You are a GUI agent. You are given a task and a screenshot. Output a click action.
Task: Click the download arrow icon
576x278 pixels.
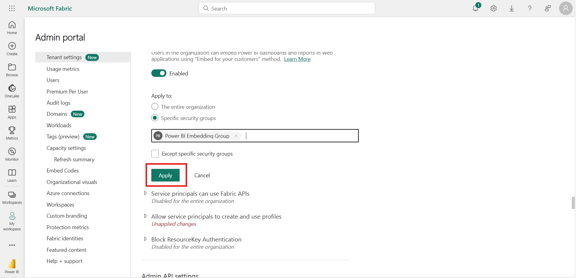click(511, 8)
